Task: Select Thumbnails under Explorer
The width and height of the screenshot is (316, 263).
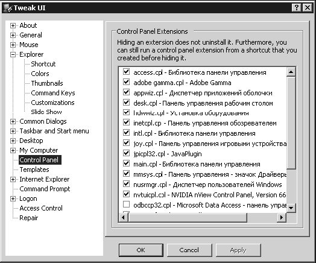Action: point(47,83)
